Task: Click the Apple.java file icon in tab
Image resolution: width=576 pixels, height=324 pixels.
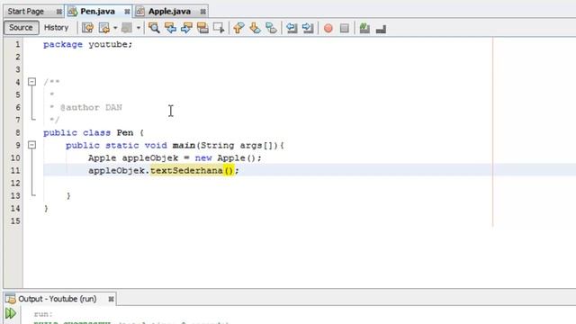Action: [x=140, y=12]
